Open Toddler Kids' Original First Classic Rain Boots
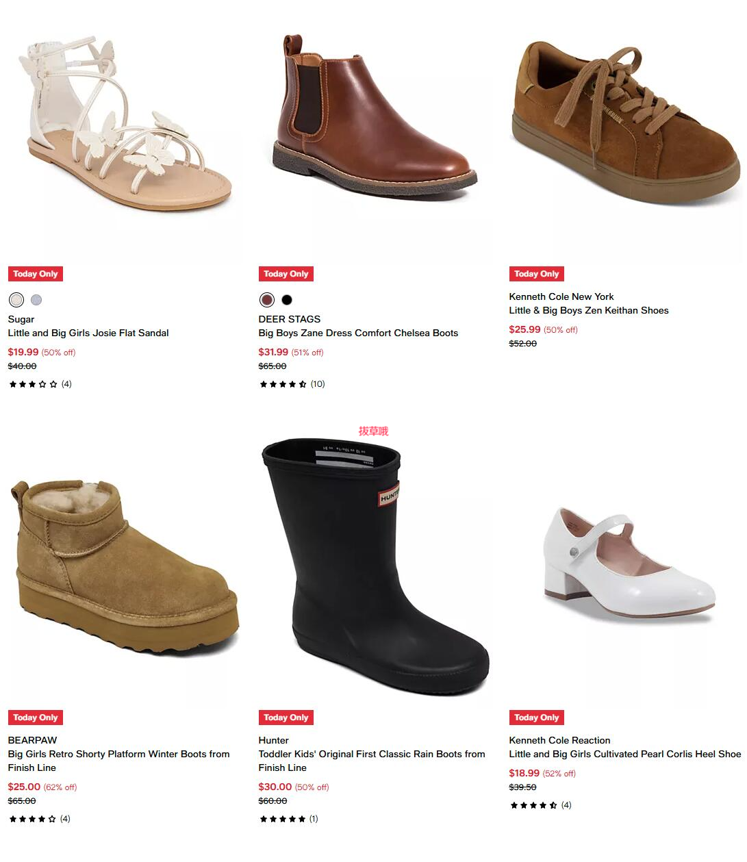 tap(371, 761)
